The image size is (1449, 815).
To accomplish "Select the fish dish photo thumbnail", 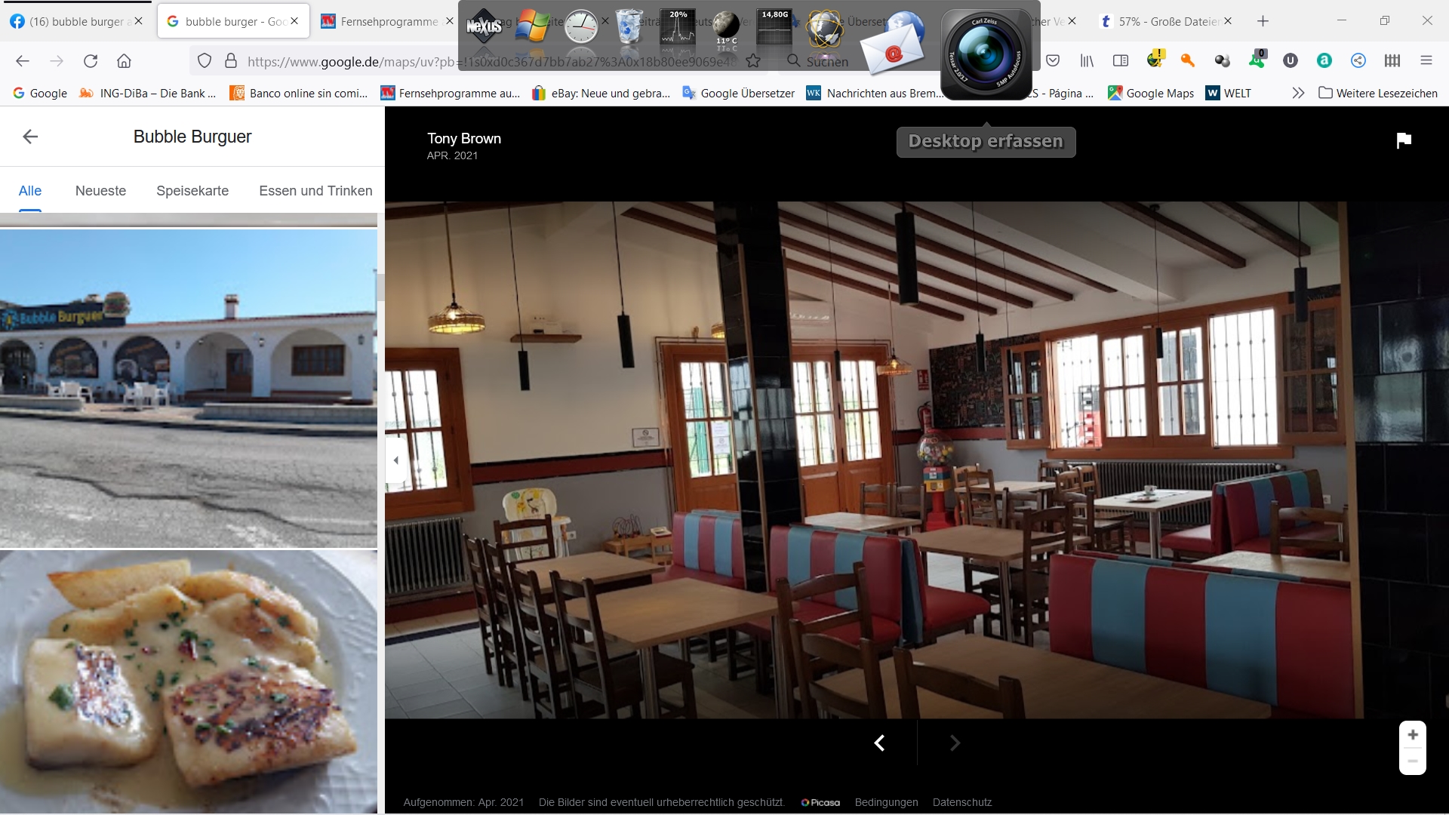I will click(x=189, y=679).
